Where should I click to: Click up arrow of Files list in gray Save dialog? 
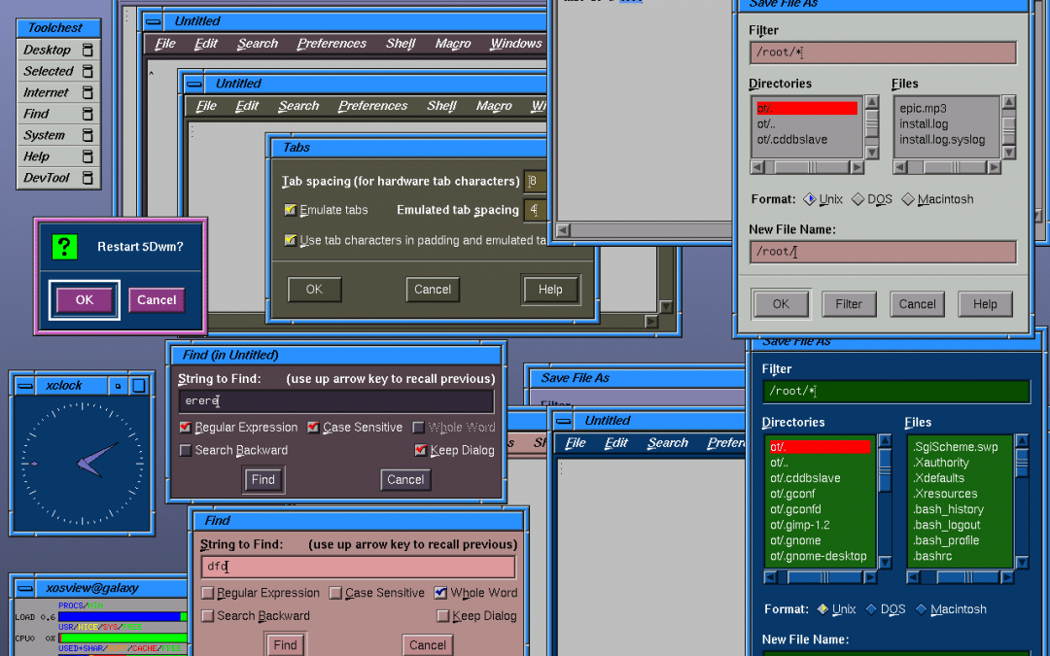1008,102
